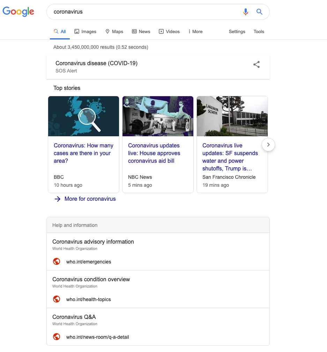
Task: Open the search Tools options
Action: coord(259,31)
